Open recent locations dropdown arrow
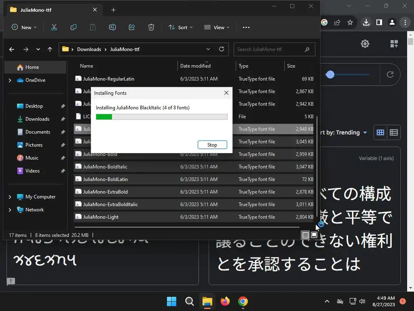 [38, 49]
